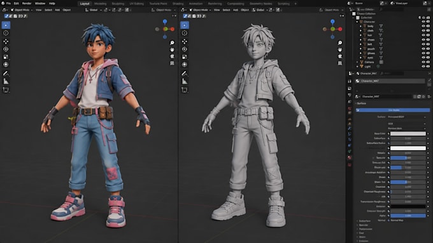
Task: Select the Rotate tool in right viewport
Action: [185, 49]
